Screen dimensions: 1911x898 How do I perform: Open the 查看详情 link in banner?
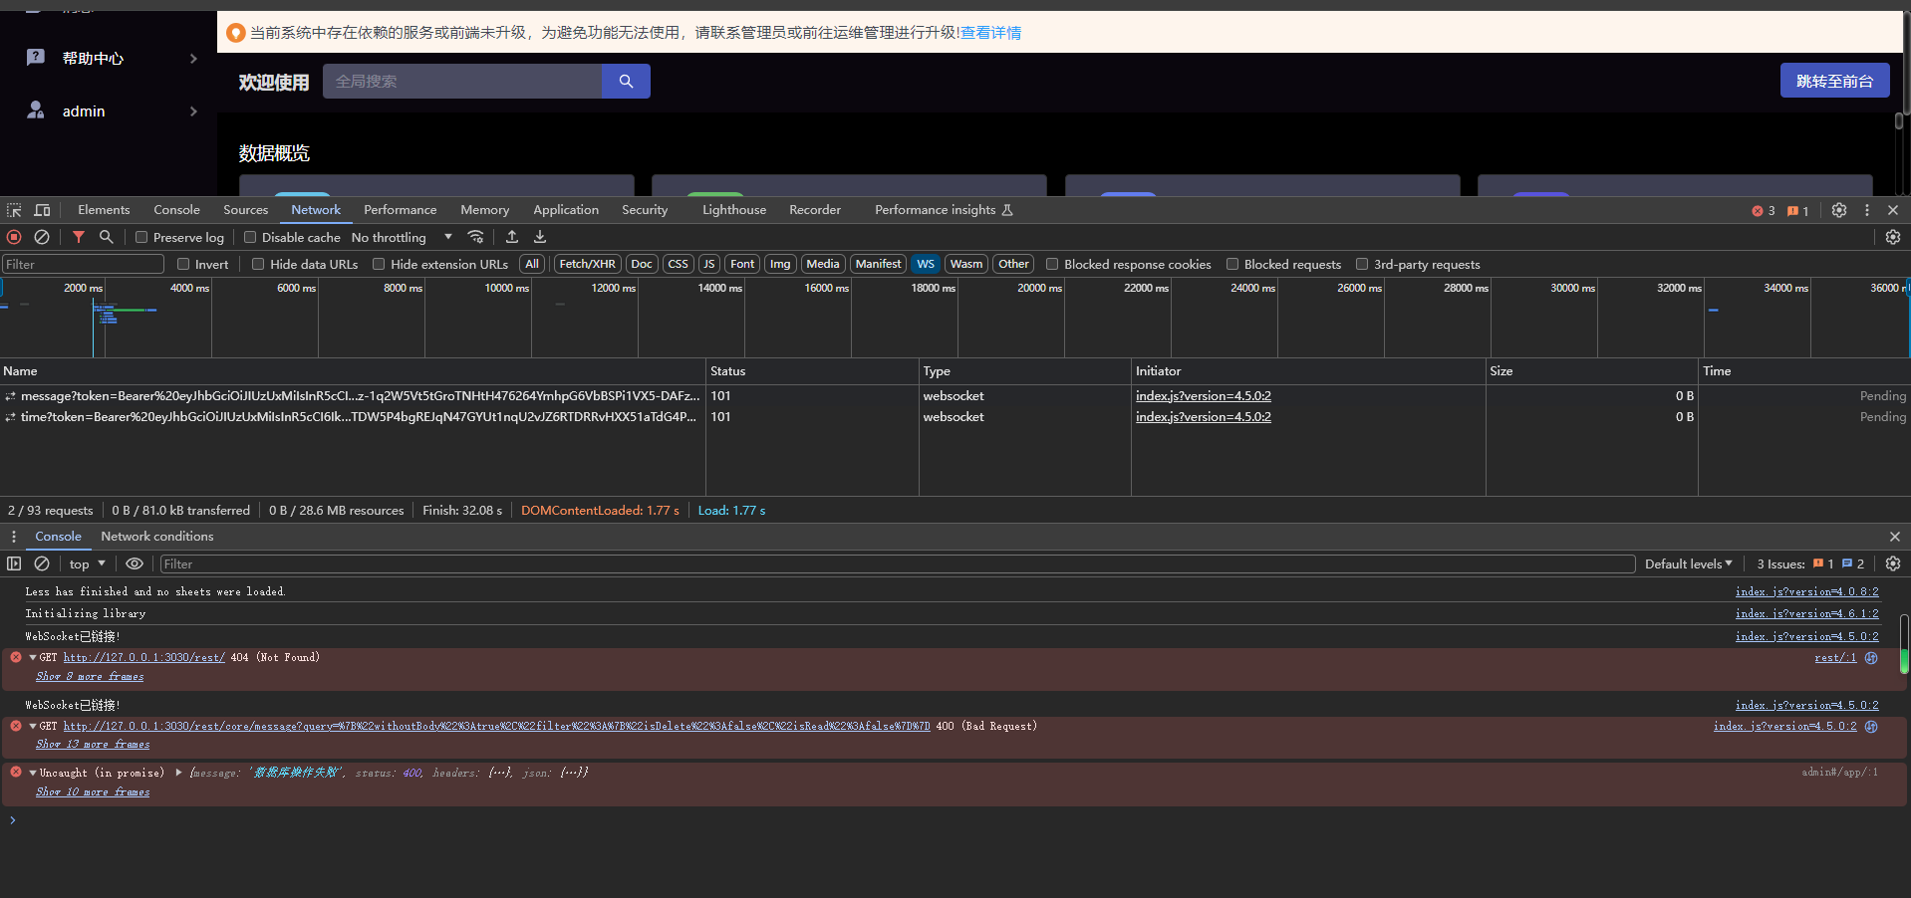(x=990, y=33)
